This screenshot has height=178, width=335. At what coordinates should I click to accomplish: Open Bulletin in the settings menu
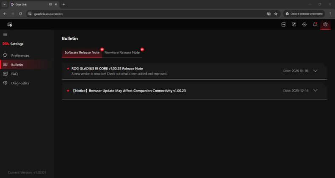click(x=17, y=65)
